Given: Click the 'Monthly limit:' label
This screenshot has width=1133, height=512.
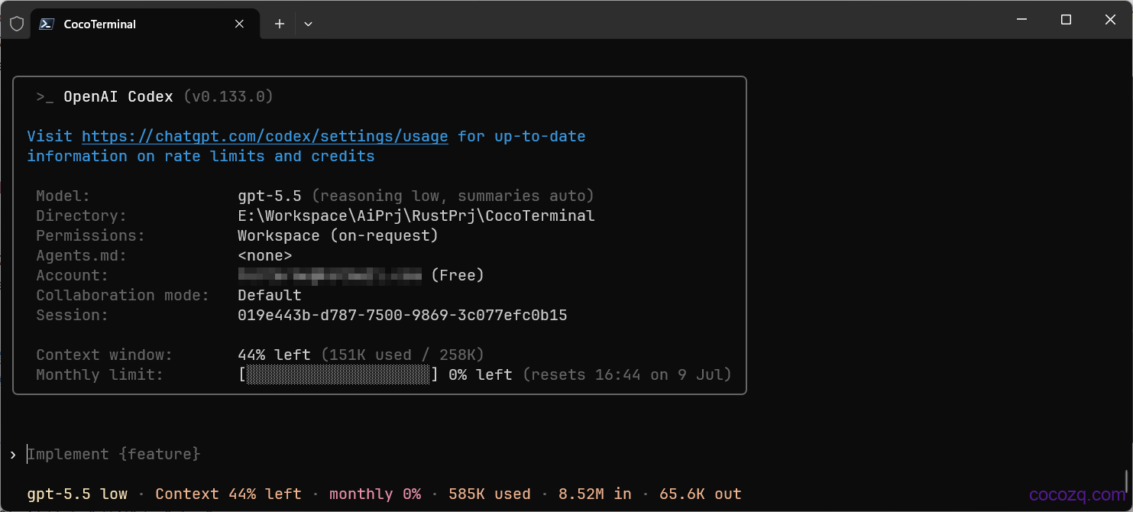Looking at the screenshot, I should 100,374.
